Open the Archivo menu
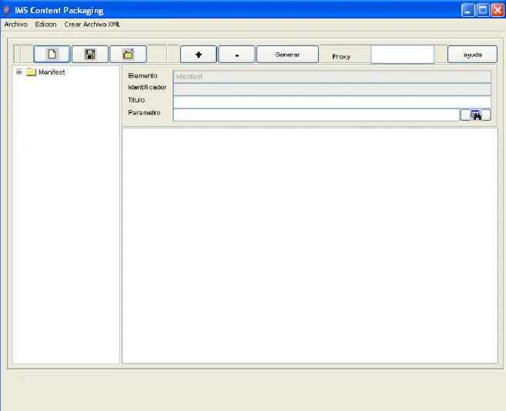 point(16,24)
